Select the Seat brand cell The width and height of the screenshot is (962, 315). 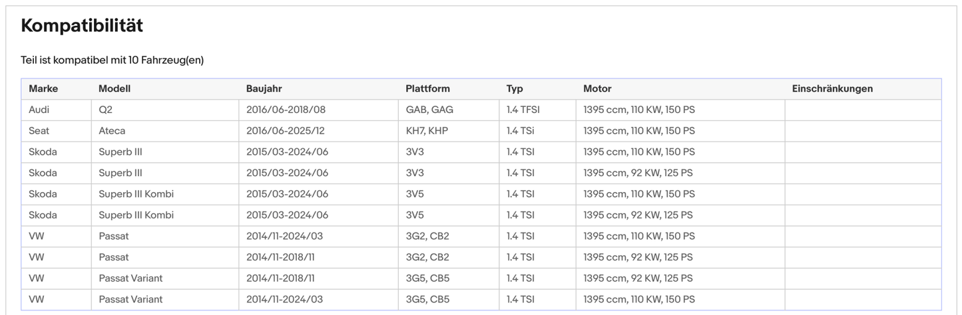39,131
